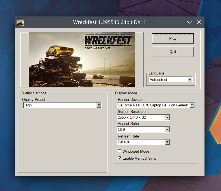Click the Render Device label
Image resolution: width=221 pixels, height=191 pixels.
point(130,99)
